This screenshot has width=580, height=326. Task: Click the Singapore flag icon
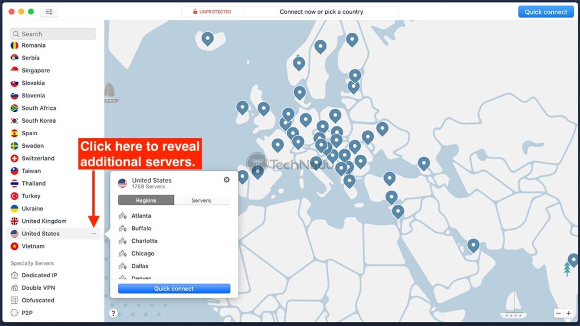tap(14, 71)
